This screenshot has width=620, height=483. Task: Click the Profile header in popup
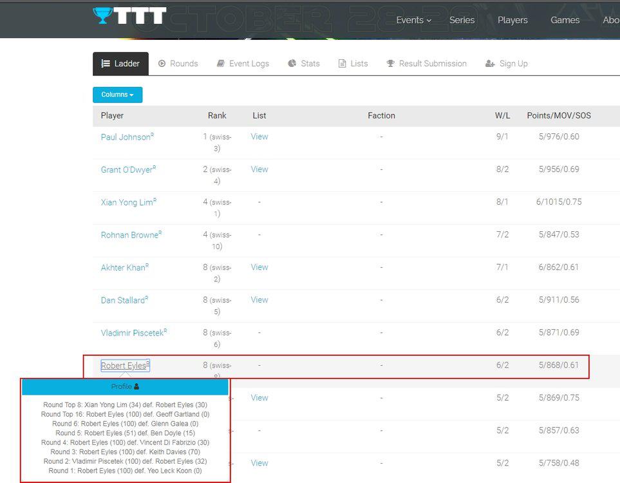point(125,386)
